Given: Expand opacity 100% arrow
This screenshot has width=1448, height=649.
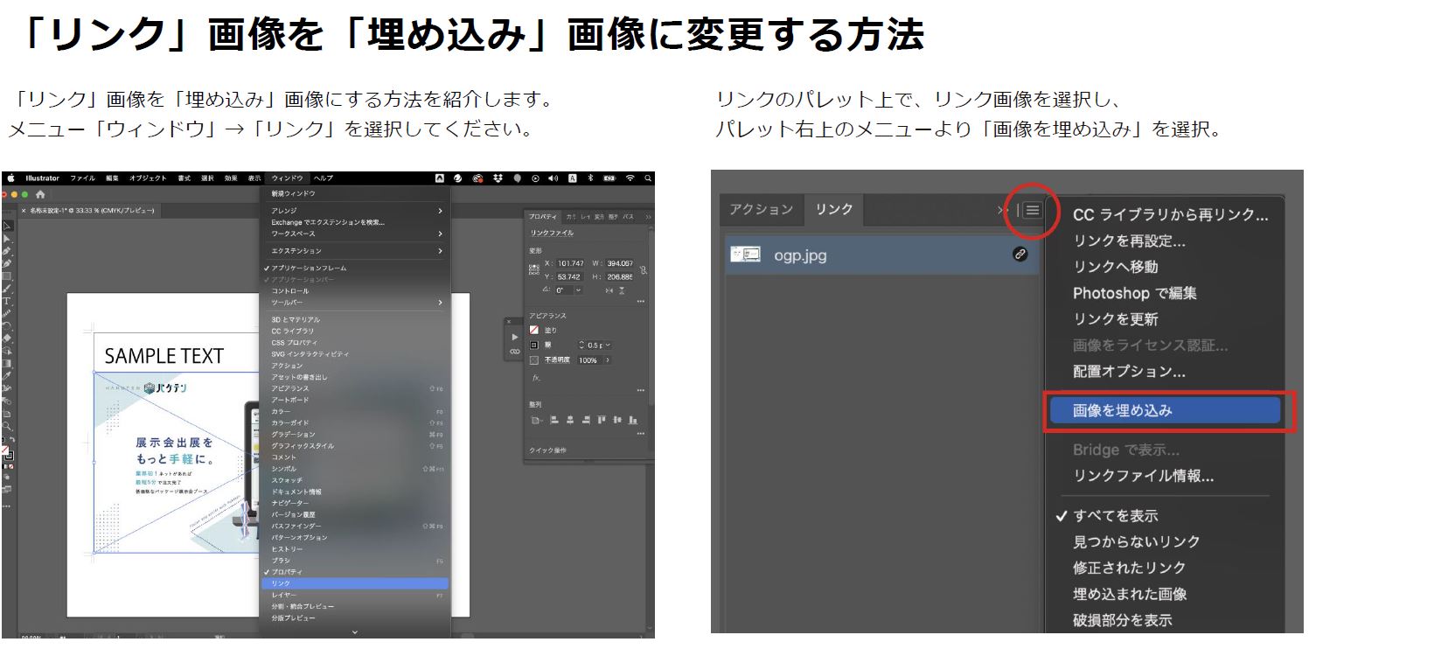Looking at the screenshot, I should coord(607,359).
